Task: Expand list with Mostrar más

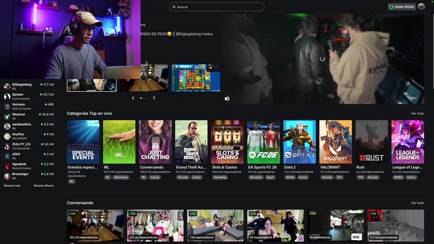Action: click(12, 186)
